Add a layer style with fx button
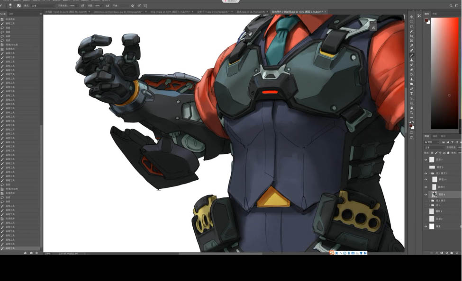This screenshot has height=281, width=462. [437, 253]
